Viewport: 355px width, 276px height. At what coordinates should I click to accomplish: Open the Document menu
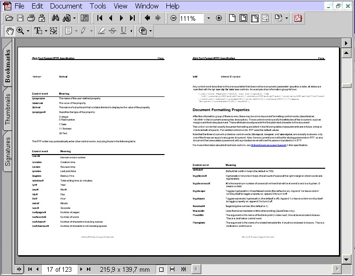66,6
